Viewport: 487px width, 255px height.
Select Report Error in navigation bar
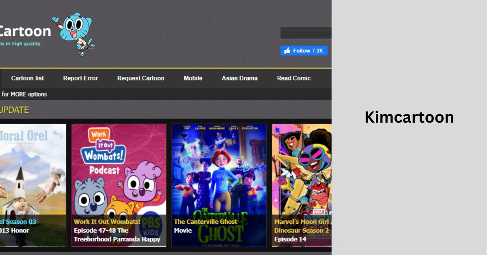point(80,78)
